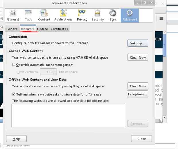Maximize the Preferences window
This screenshot has width=178, height=149.
tap(144, 3)
